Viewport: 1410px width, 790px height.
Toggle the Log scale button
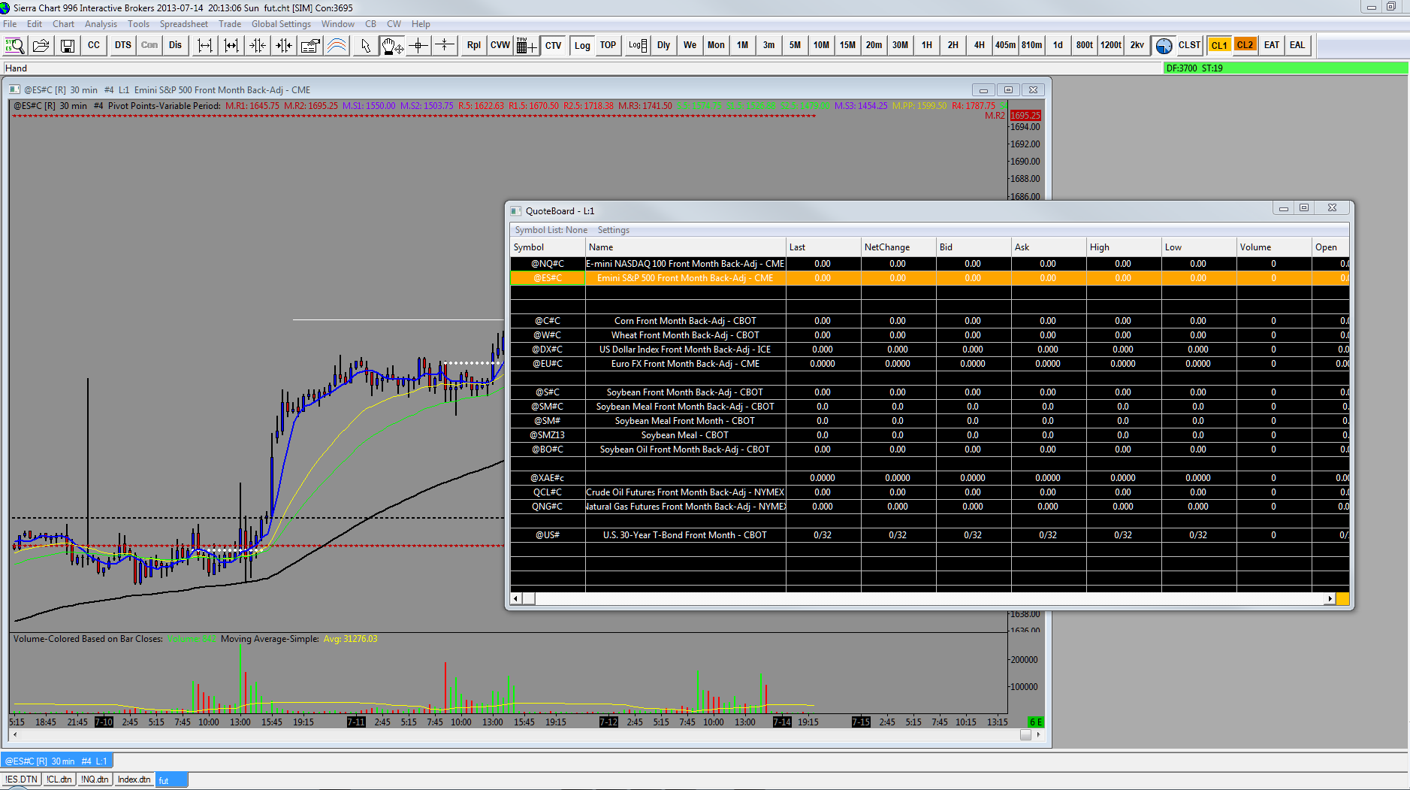pos(582,46)
